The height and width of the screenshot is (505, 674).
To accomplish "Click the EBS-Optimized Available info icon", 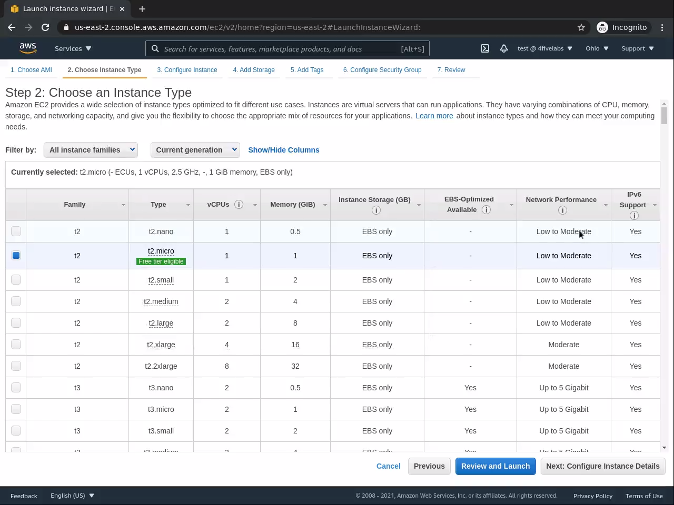I will point(487,210).
